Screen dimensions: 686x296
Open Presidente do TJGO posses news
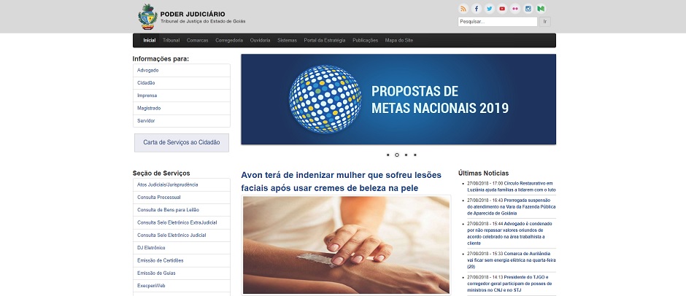click(509, 284)
